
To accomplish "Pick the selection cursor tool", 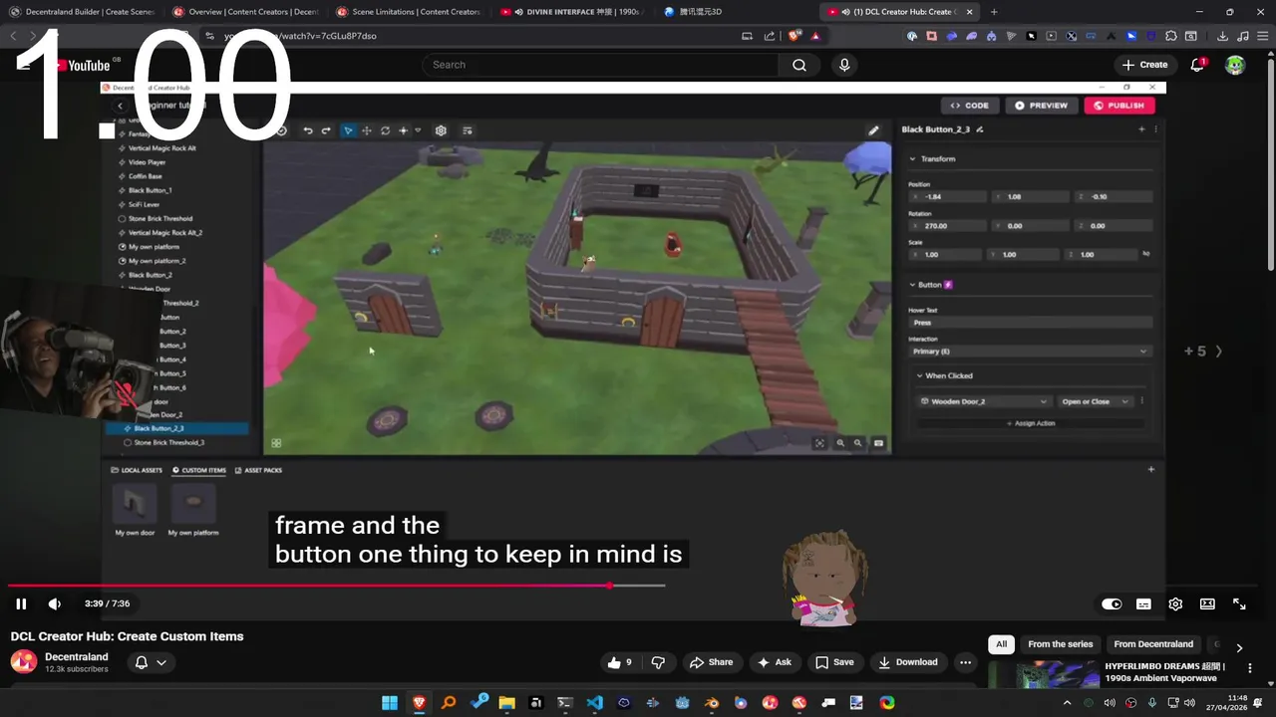I will (348, 130).
